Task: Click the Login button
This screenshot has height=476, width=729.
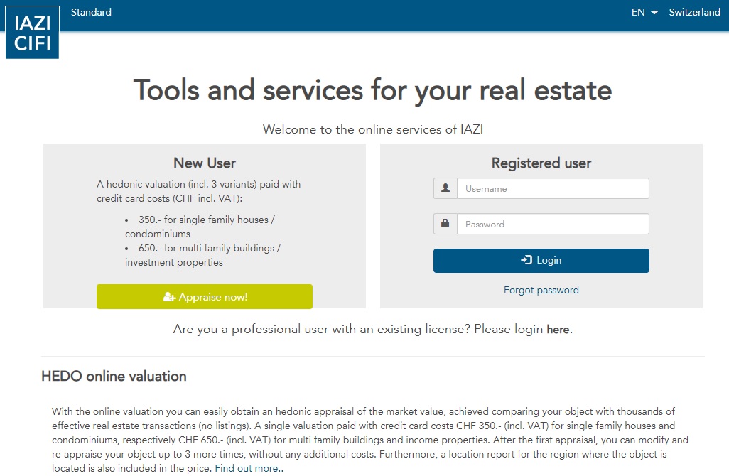Action: tap(541, 260)
